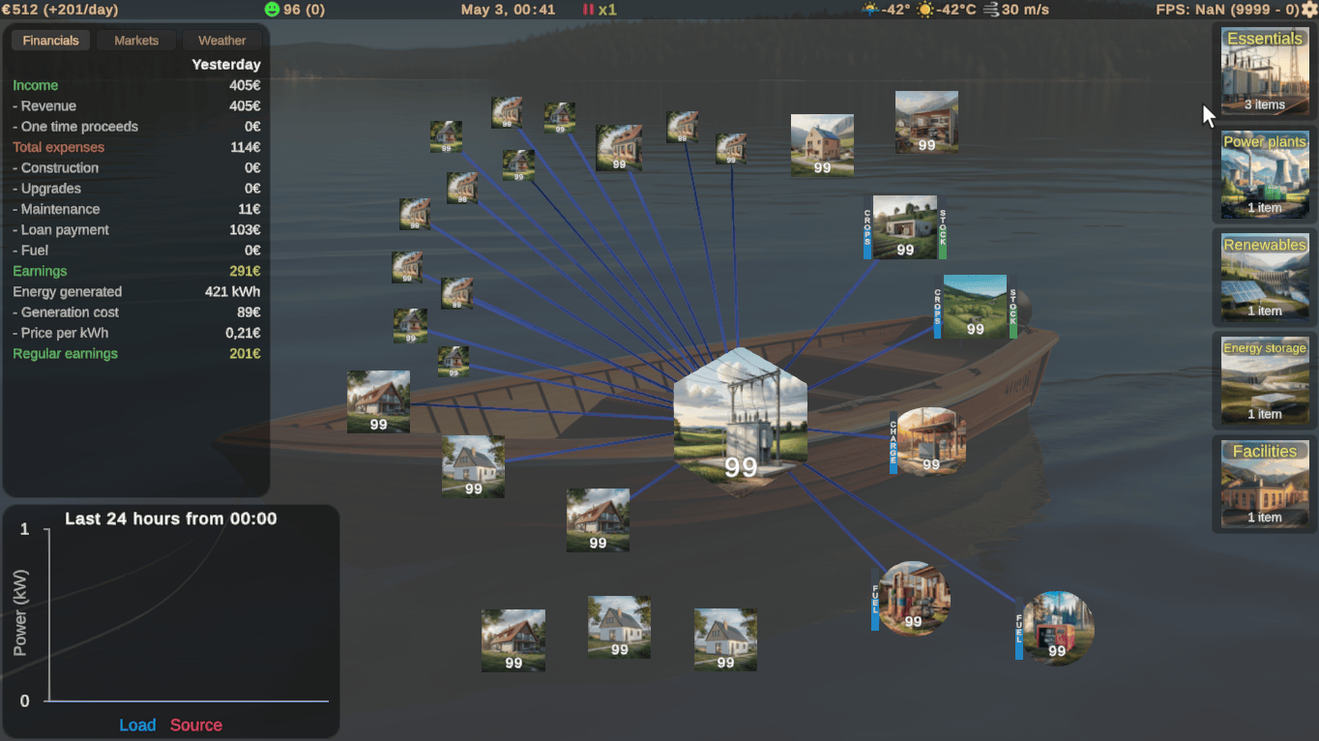Viewport: 1319px width, 741px height.
Task: Select the battery node with CHARGE bar
Action: pos(930,441)
